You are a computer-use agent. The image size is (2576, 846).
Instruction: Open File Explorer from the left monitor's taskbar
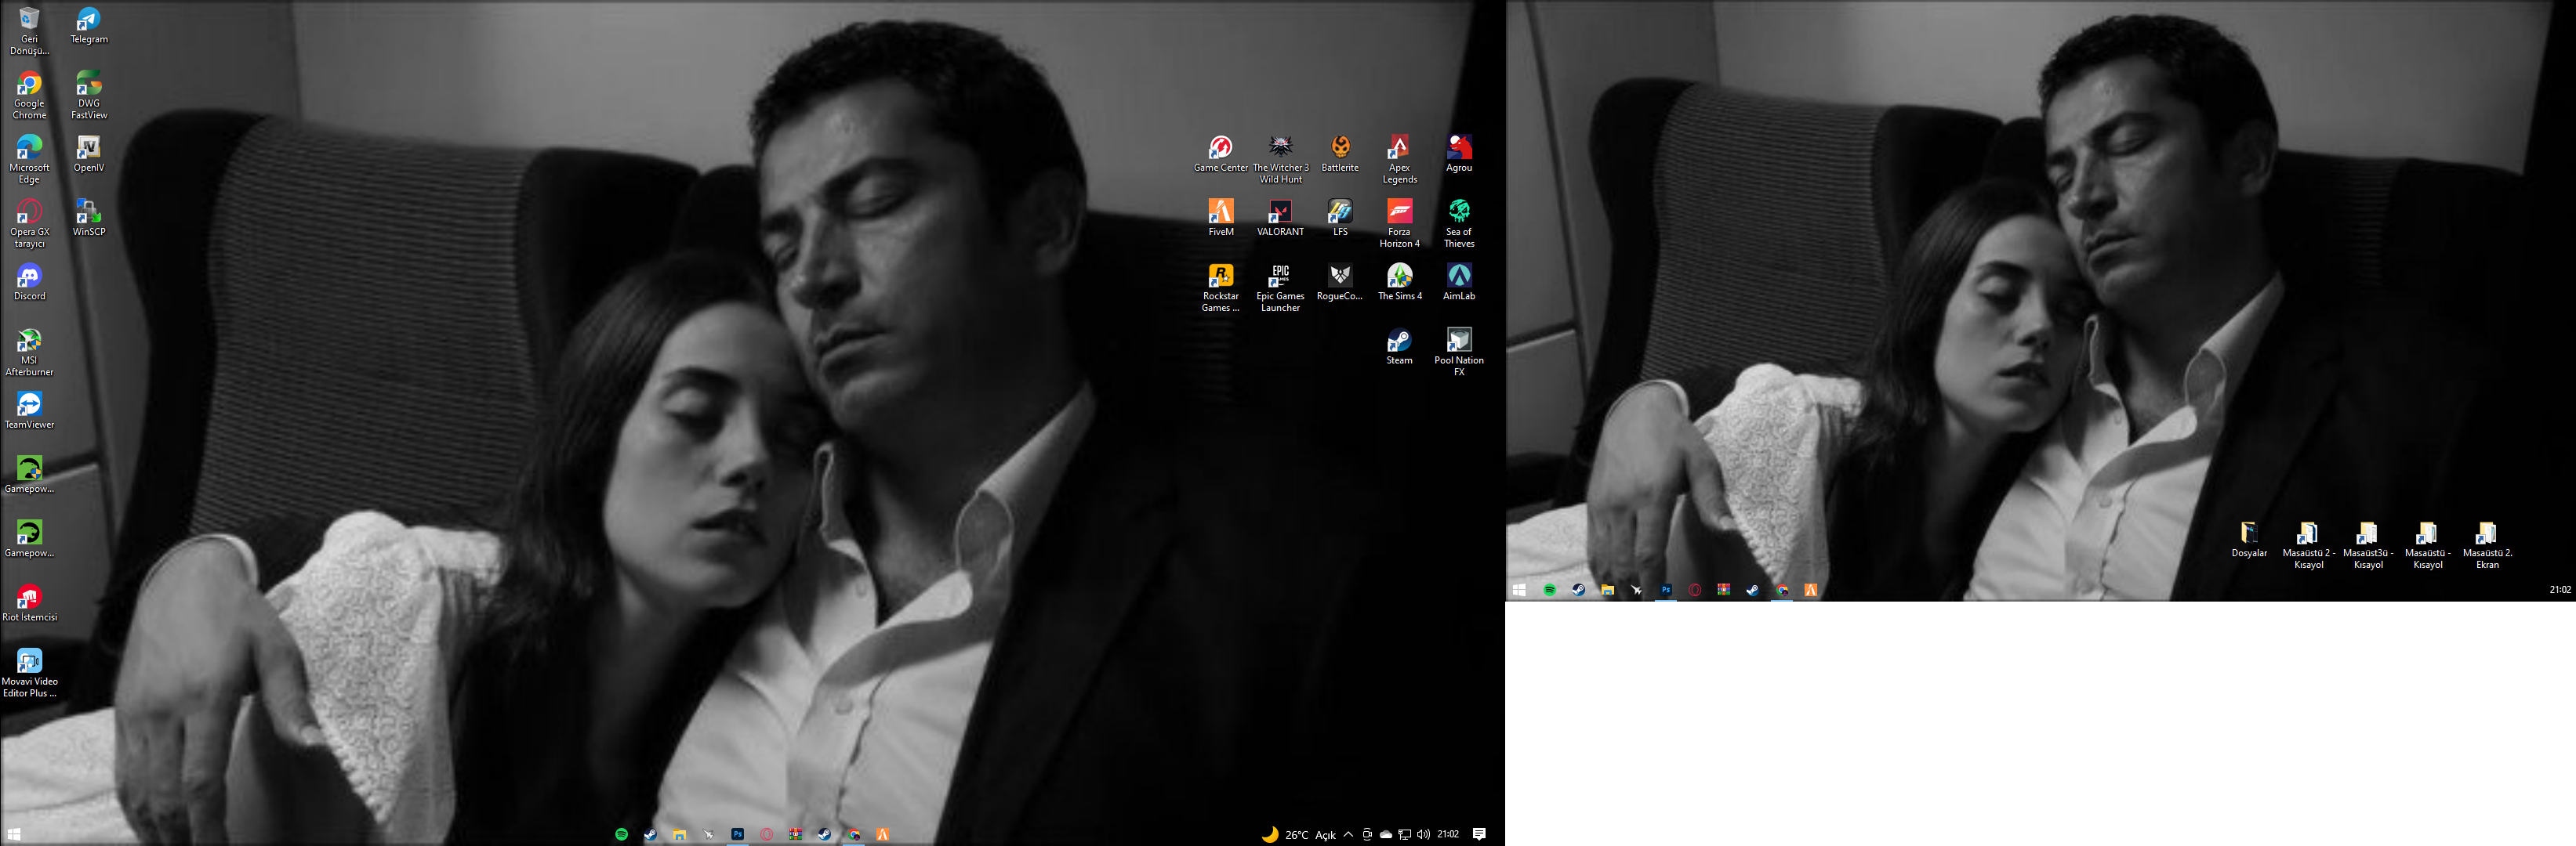679,834
